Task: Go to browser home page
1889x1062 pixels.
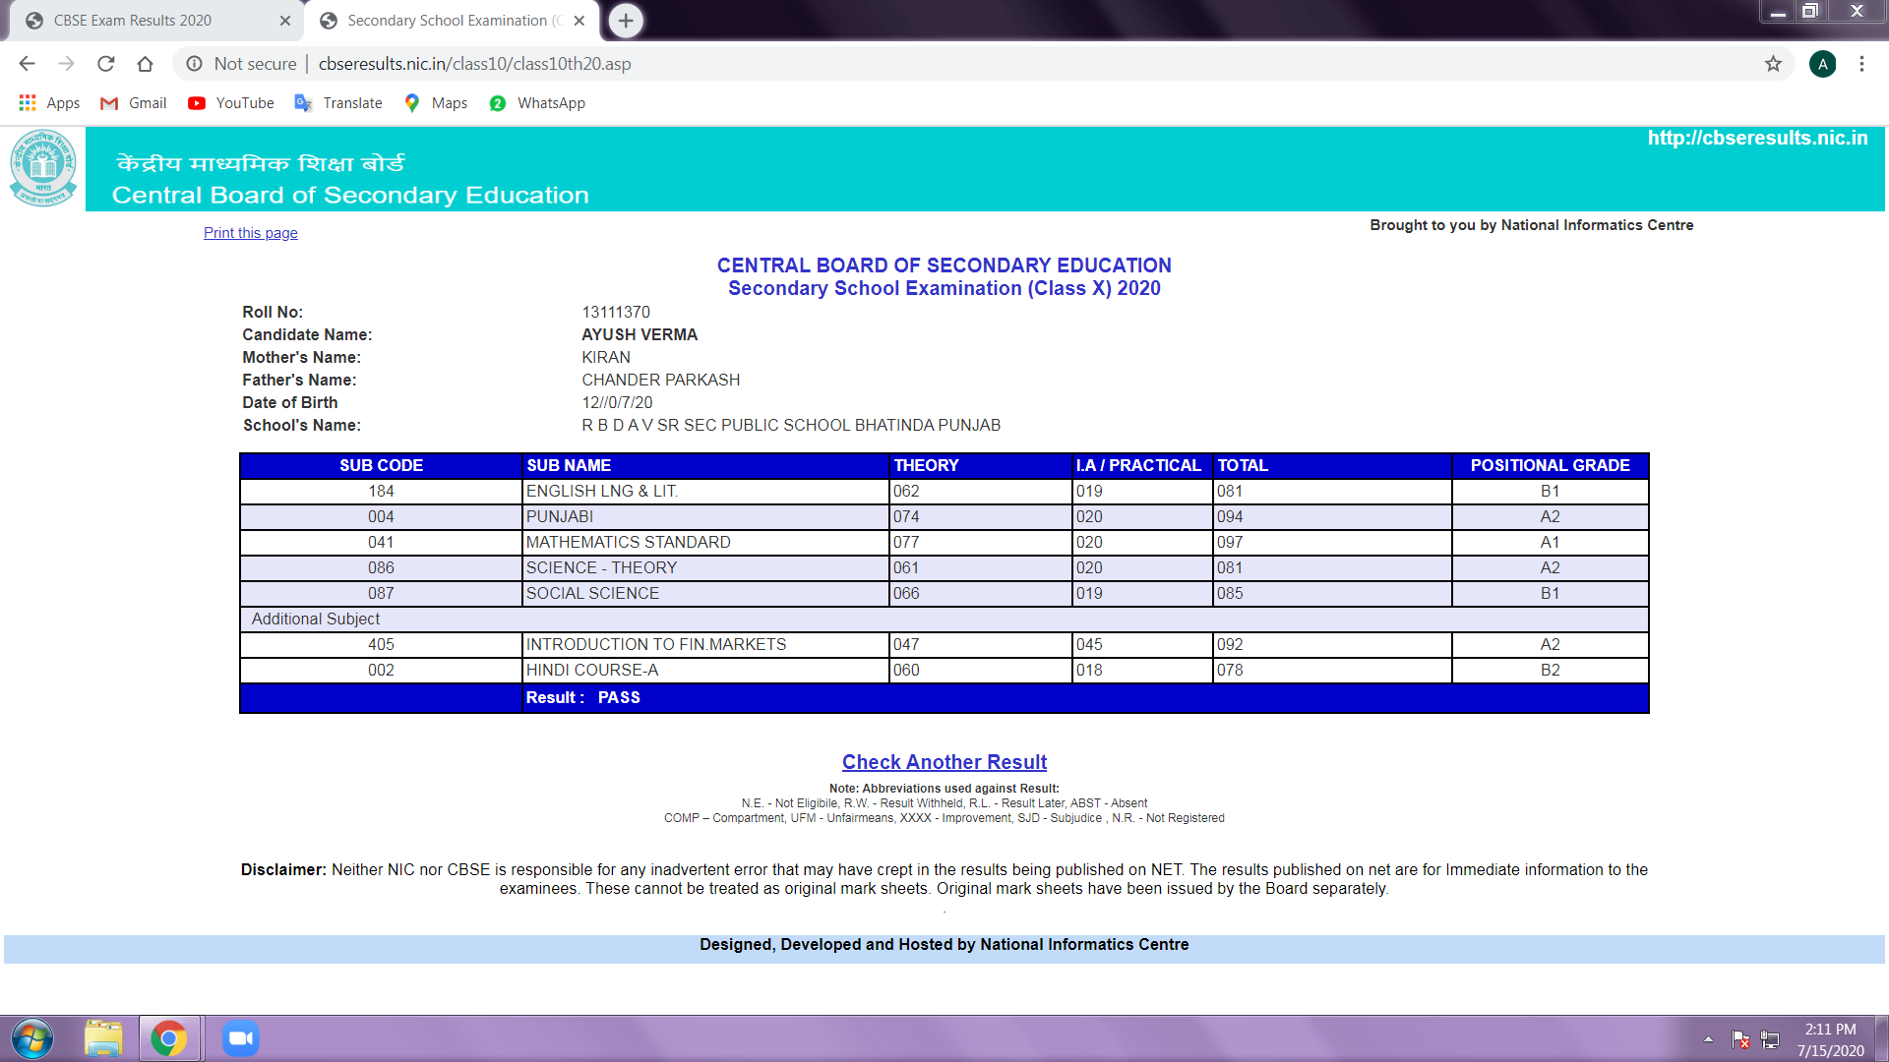Action: (145, 64)
